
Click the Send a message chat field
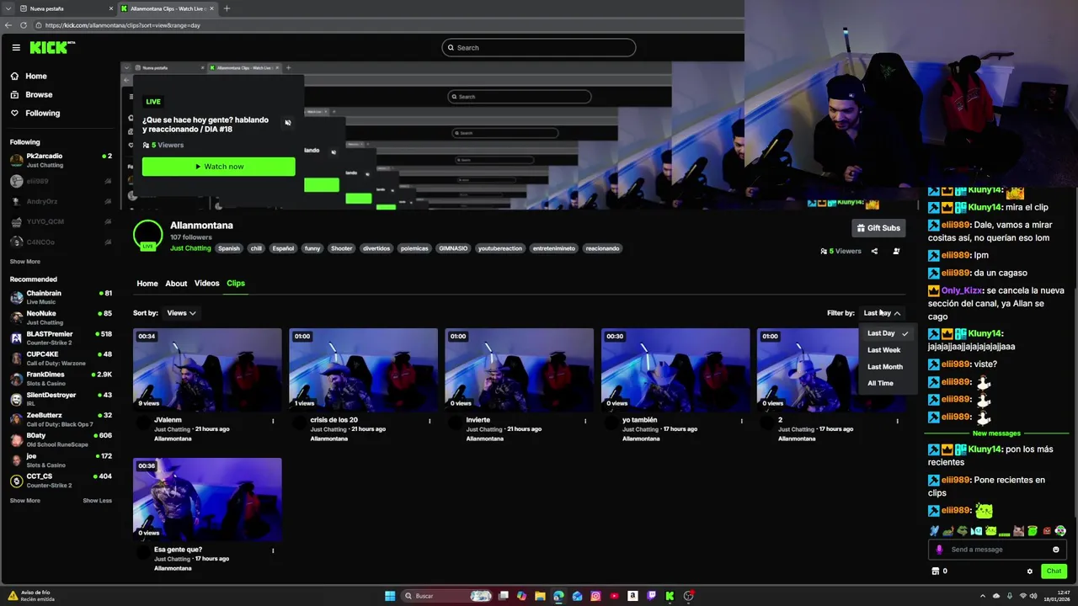click(x=998, y=550)
